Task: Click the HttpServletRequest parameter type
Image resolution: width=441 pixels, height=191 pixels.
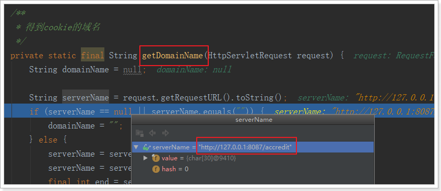Action: click(250, 56)
